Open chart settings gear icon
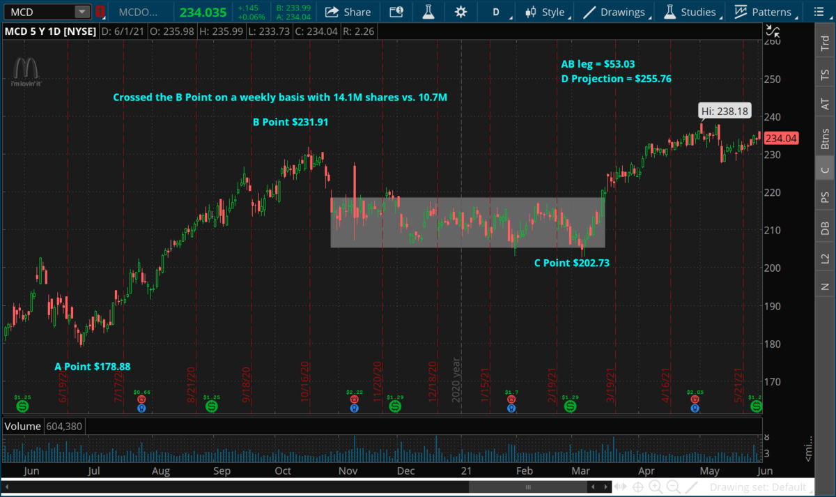The height and width of the screenshot is (497, 836). coord(460,12)
